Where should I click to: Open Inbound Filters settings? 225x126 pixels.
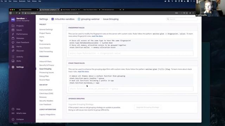[x=45, y=62]
